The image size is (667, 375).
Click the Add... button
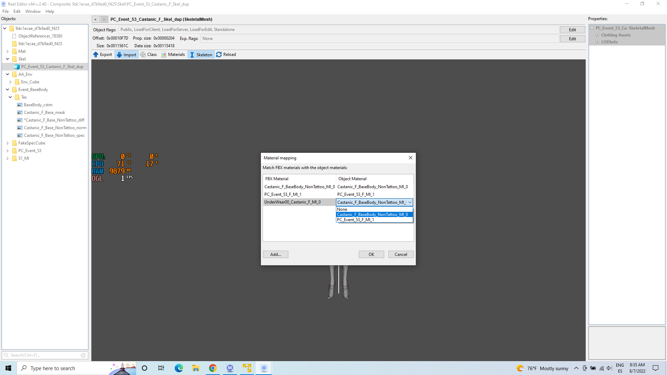coord(275,255)
